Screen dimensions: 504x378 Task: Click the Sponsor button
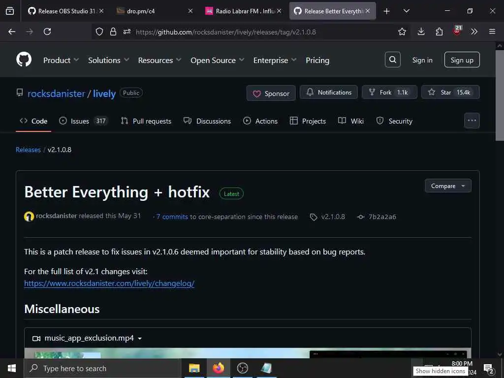(271, 93)
